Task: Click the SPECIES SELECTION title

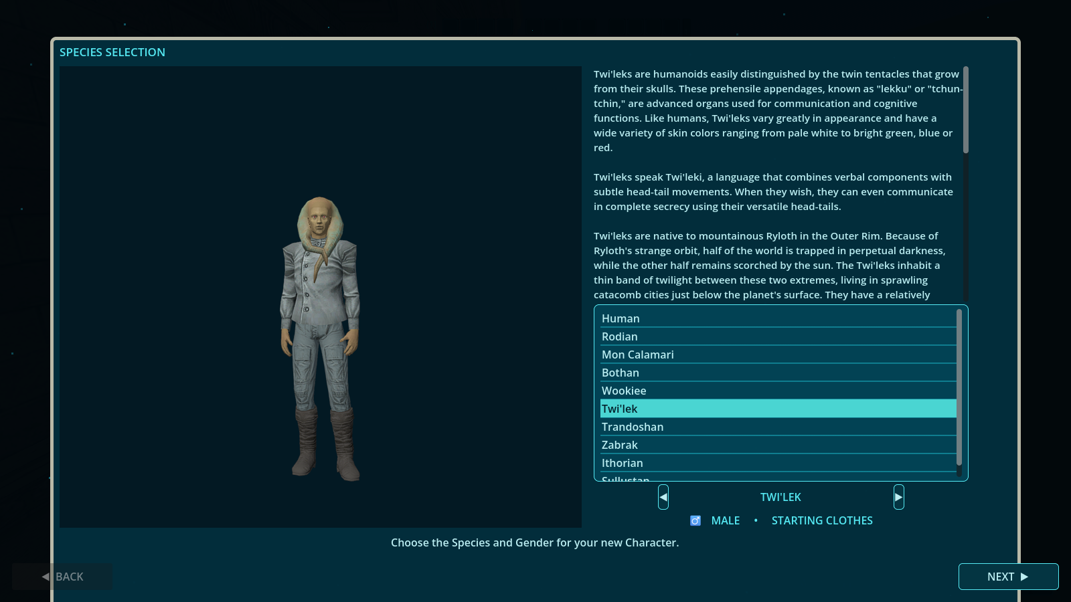Action: (x=112, y=52)
